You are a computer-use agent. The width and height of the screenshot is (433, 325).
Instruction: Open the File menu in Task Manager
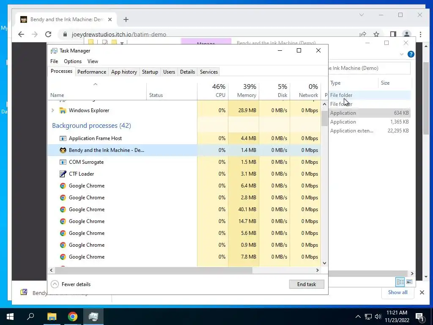54,61
